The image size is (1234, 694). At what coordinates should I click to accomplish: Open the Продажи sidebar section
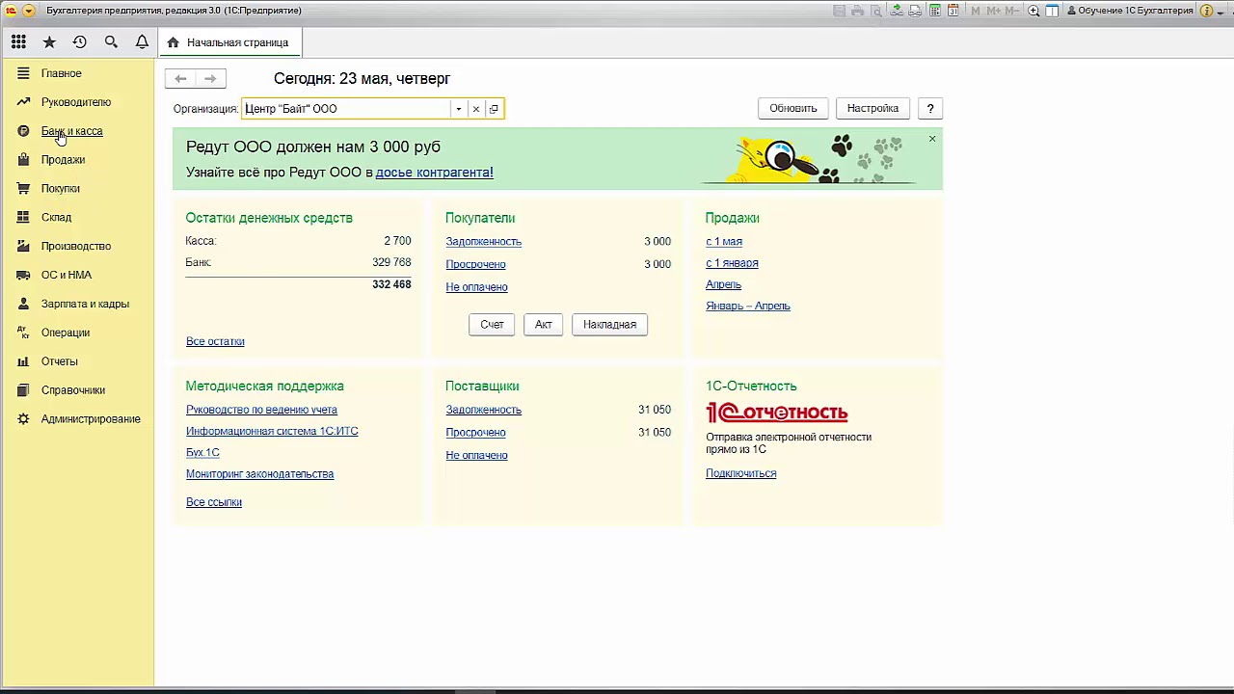click(63, 160)
